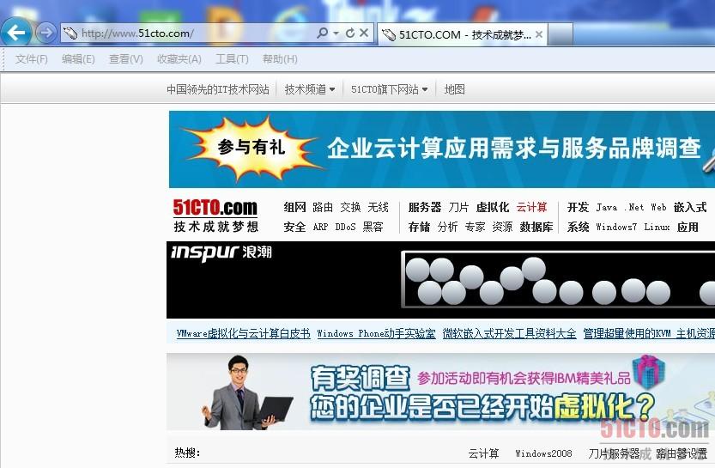Click hot search term 云计算
Image resolution: width=715 pixels, height=468 pixels.
tap(483, 453)
